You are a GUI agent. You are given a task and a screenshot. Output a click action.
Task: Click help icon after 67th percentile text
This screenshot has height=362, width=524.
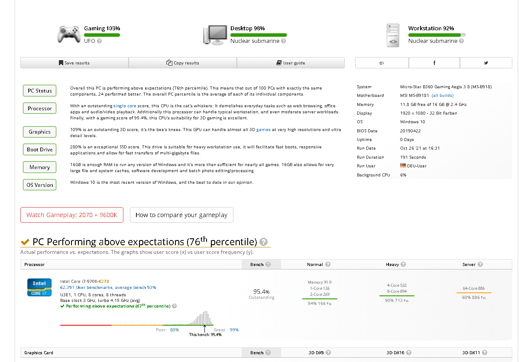(x=175, y=306)
